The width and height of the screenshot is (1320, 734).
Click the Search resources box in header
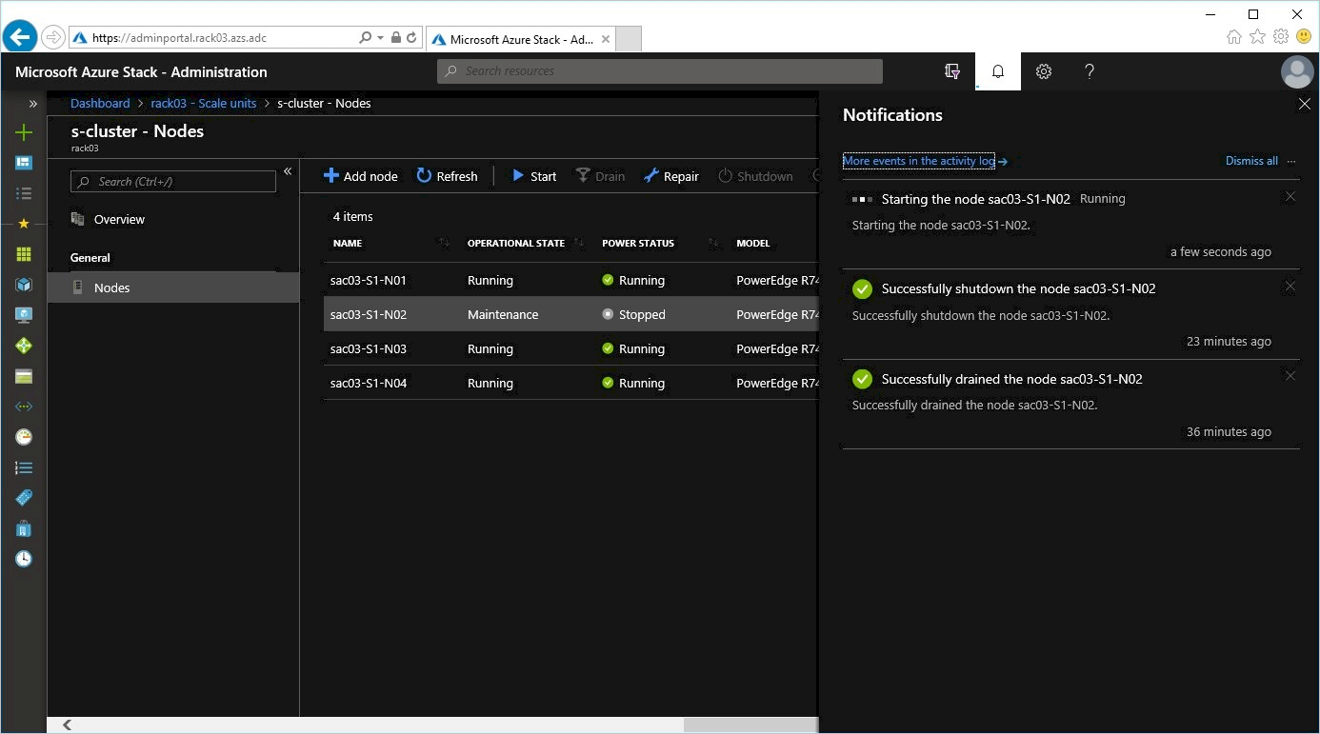(660, 71)
